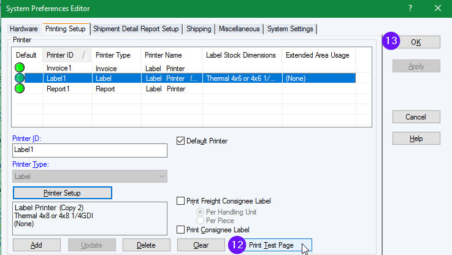Viewport: 452px width, 255px height.
Task: Switch to the Hardware tab
Action: (24, 29)
